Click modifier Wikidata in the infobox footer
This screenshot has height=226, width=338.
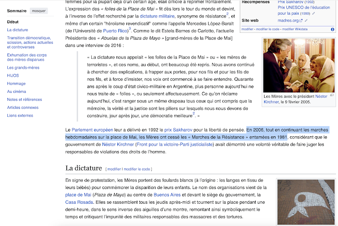295,29
